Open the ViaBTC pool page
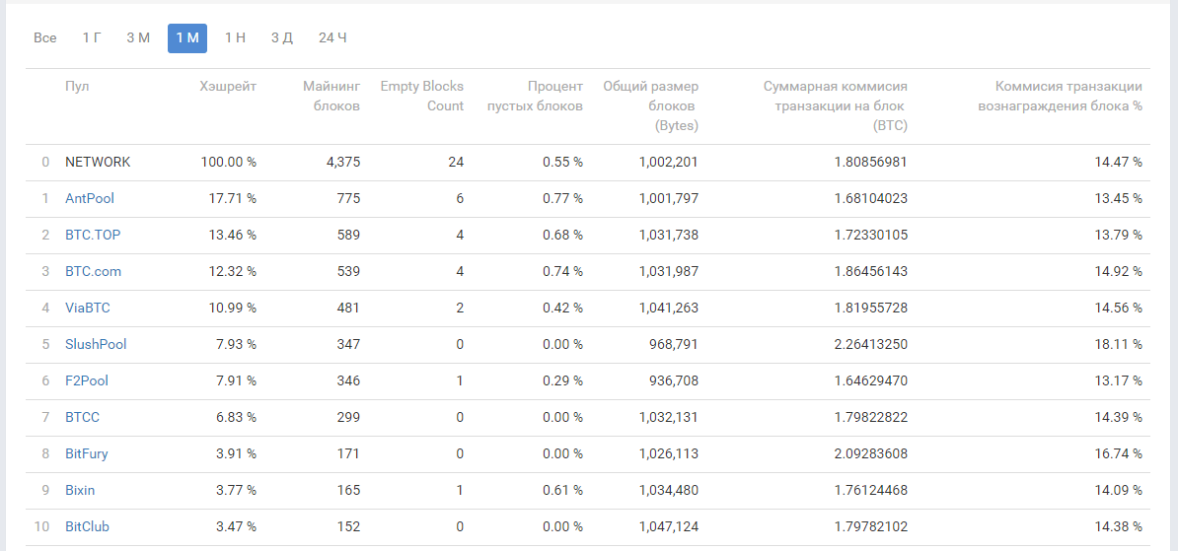Viewport: 1178px width, 551px height. click(x=88, y=308)
